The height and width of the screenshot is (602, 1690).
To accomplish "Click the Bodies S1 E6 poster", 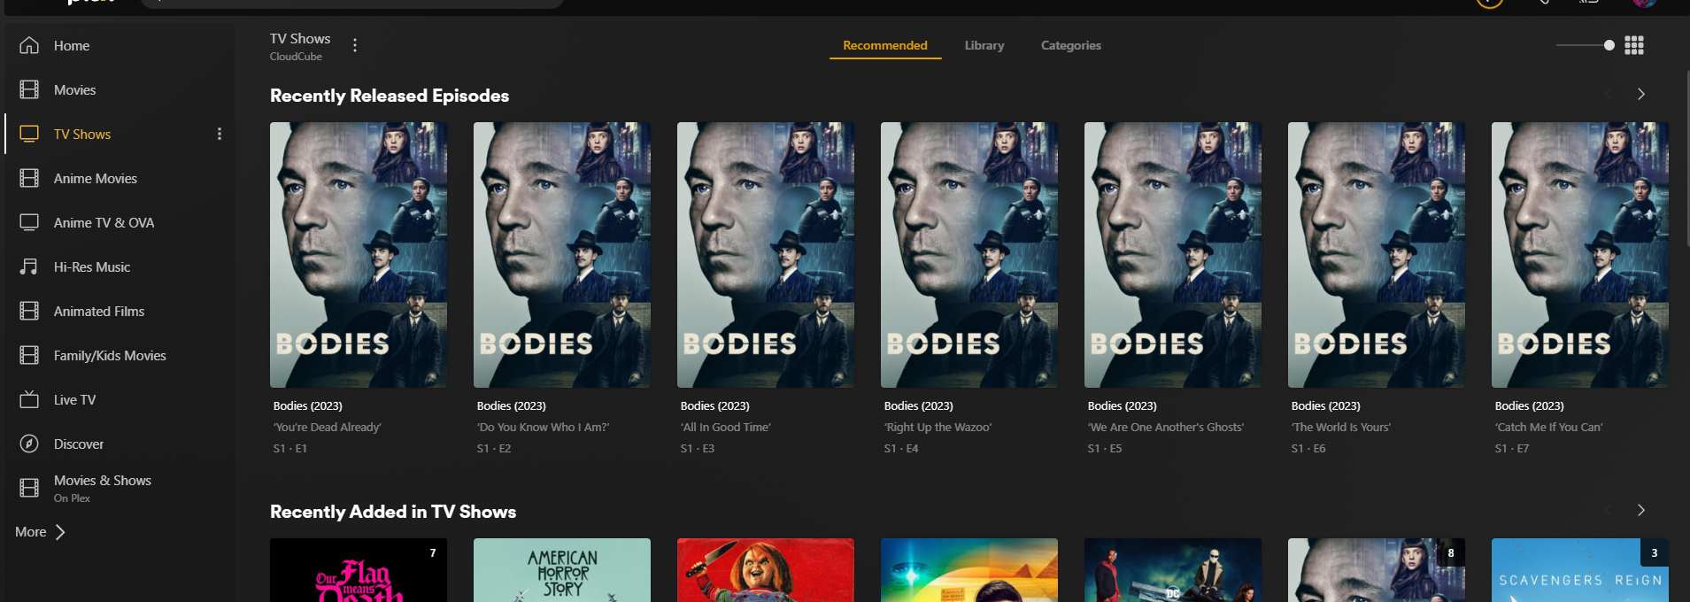I will coord(1377,255).
